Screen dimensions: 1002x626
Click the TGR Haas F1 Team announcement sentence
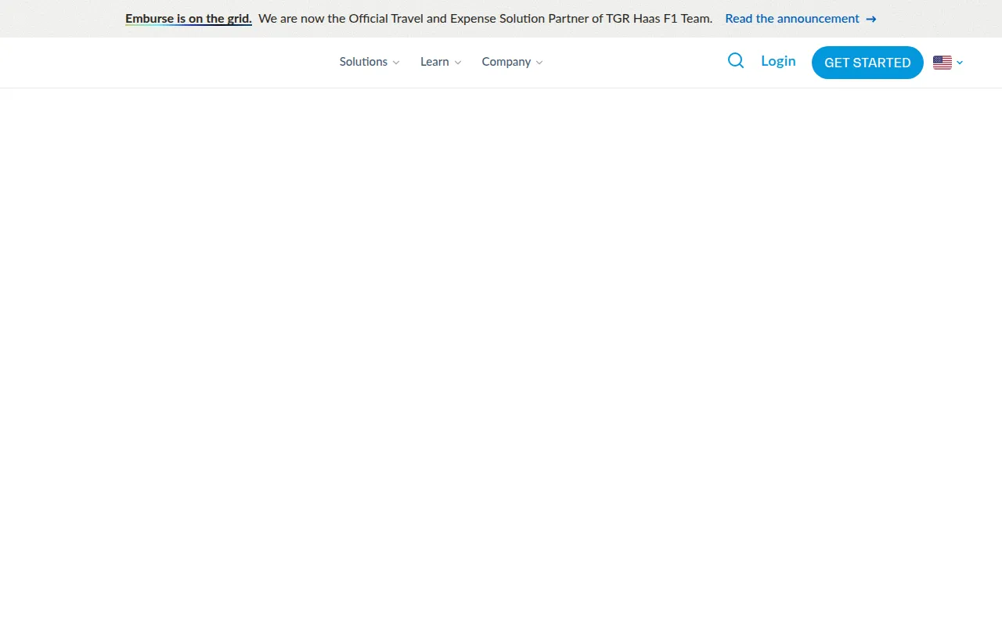click(x=485, y=19)
